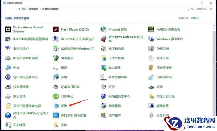Open Realtek高清晰音频管理器 icon
This screenshot has height=131, width=217.
(8, 39)
